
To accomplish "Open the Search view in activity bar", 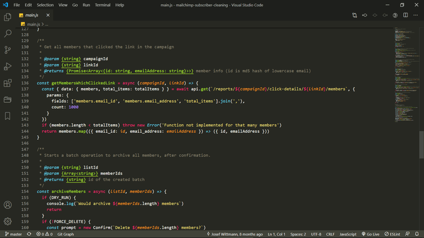I will (x=8, y=33).
